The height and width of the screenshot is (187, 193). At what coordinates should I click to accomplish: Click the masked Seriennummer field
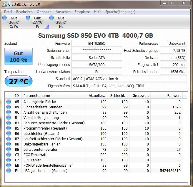(97, 50)
